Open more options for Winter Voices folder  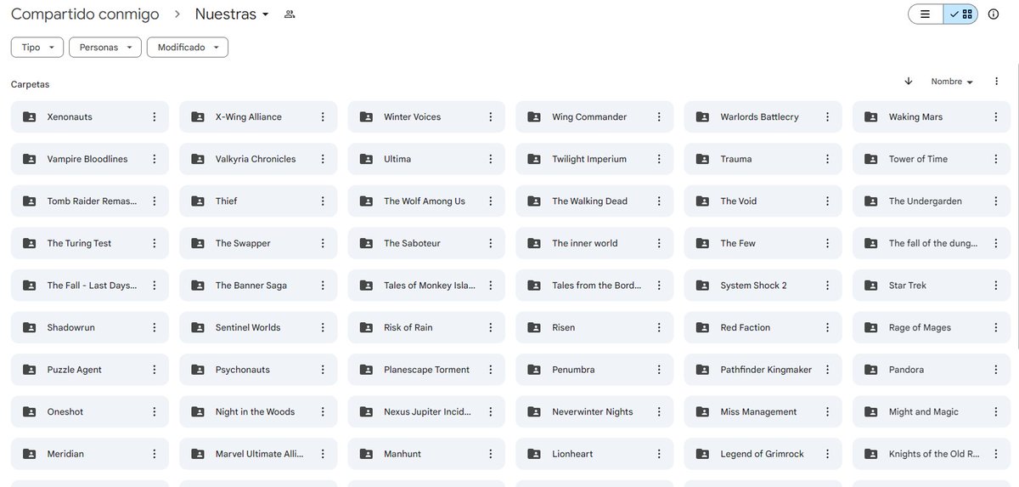pyautogui.click(x=491, y=117)
